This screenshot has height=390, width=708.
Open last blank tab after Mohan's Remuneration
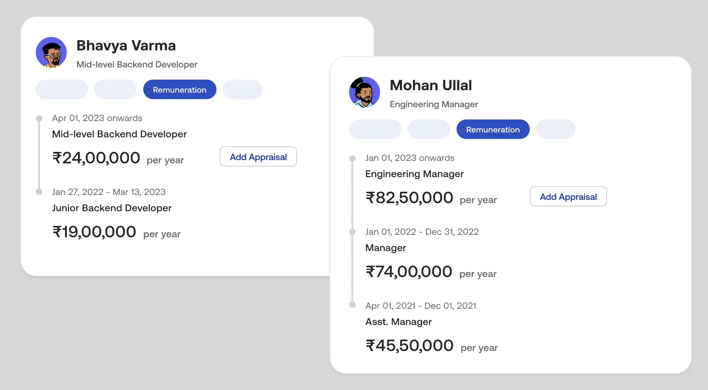point(556,130)
